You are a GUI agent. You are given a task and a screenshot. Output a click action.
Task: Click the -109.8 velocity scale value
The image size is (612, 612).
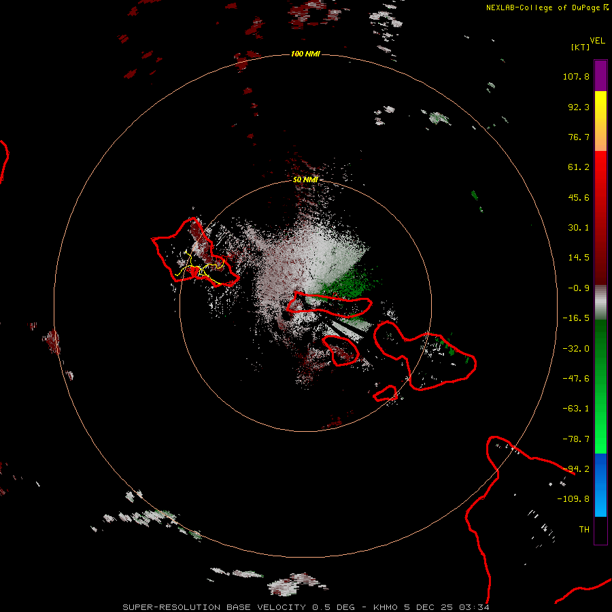[x=573, y=499]
